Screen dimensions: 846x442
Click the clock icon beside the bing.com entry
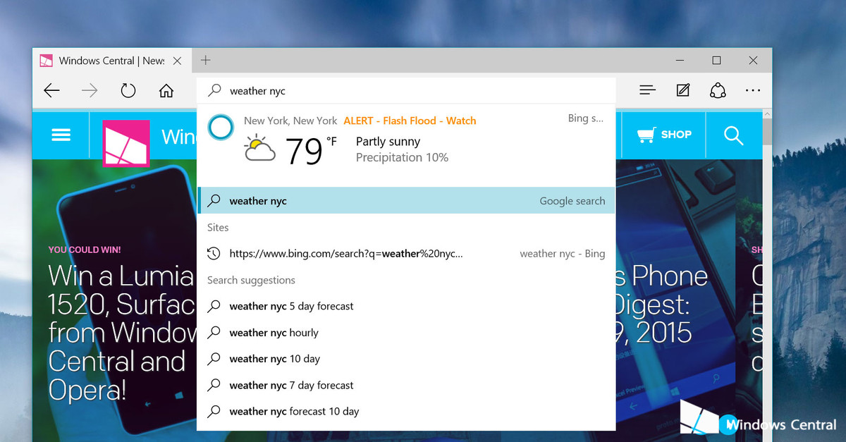[214, 254]
